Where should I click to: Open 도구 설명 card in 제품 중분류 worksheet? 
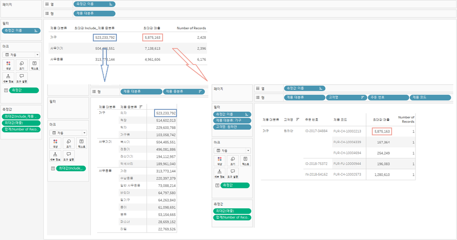(69, 156)
